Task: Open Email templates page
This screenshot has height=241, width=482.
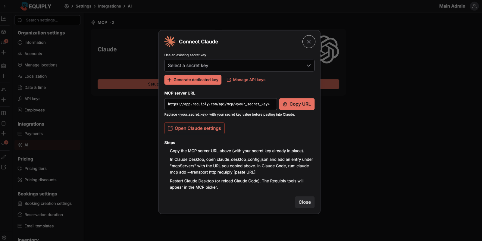Action: (x=47, y=226)
